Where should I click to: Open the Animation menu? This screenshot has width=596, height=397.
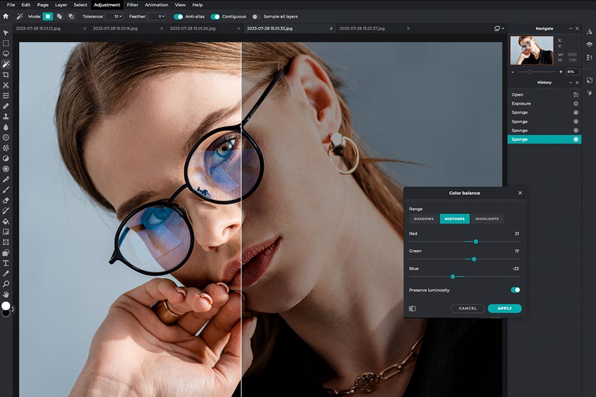click(156, 5)
